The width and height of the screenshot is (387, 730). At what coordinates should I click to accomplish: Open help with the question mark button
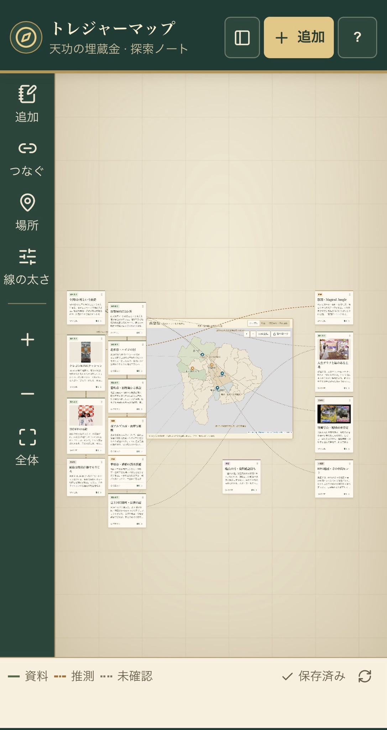click(357, 37)
